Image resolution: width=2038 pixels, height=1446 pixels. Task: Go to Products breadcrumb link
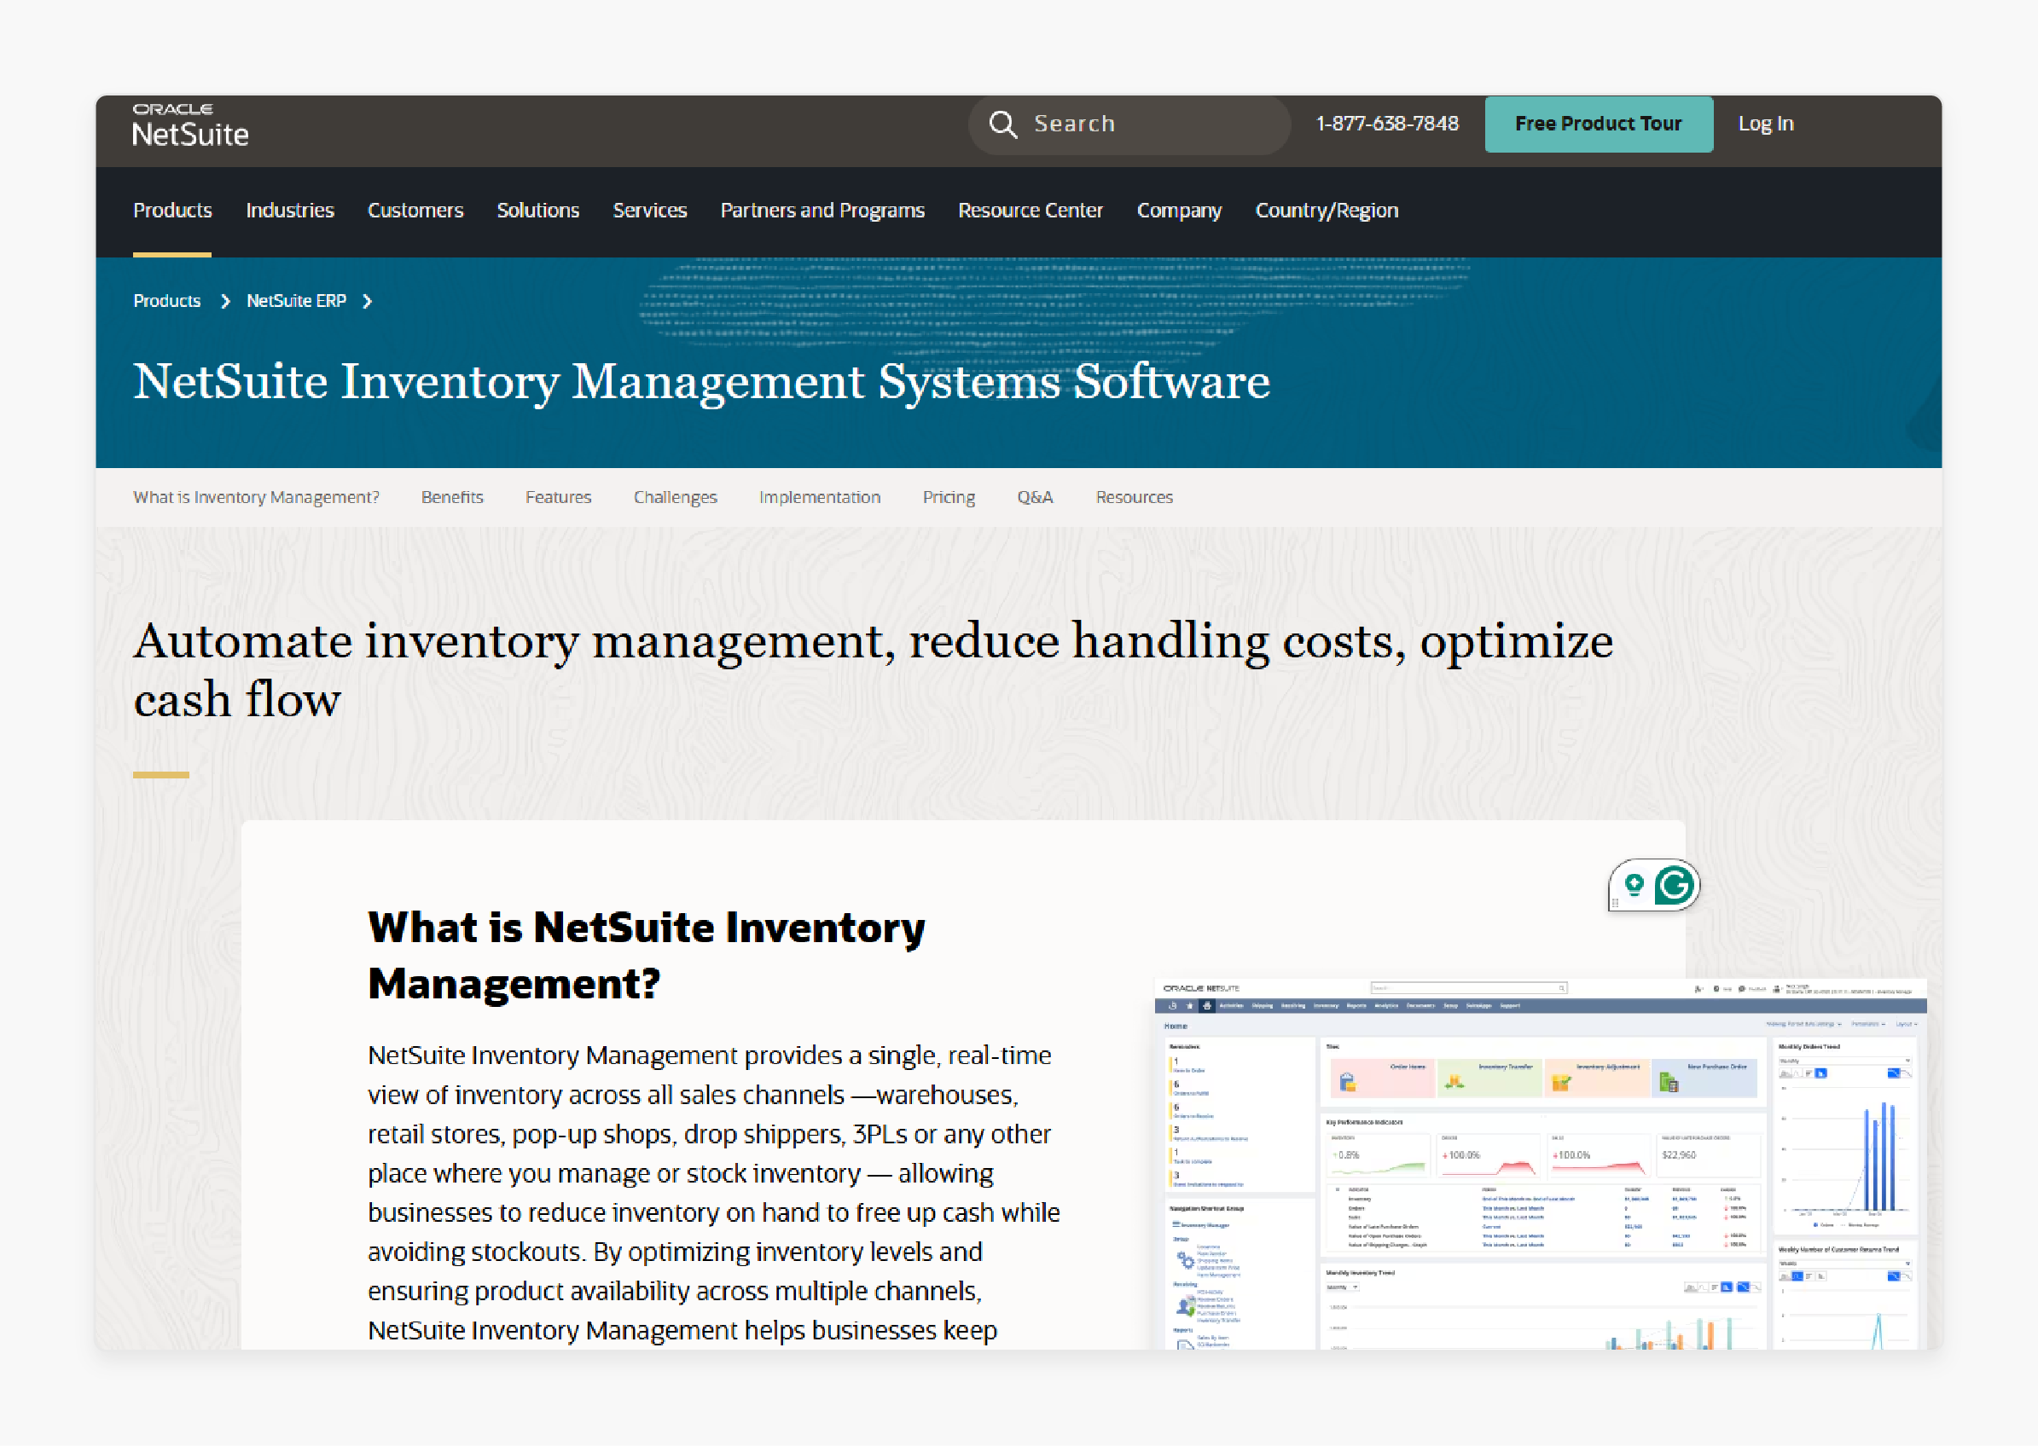click(166, 302)
